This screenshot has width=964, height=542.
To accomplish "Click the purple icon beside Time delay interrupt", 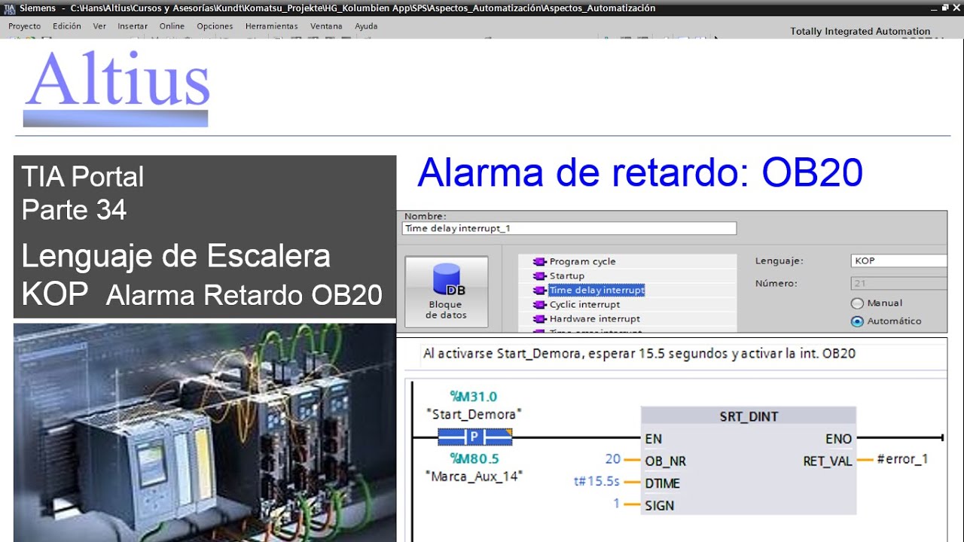I will [x=539, y=291].
